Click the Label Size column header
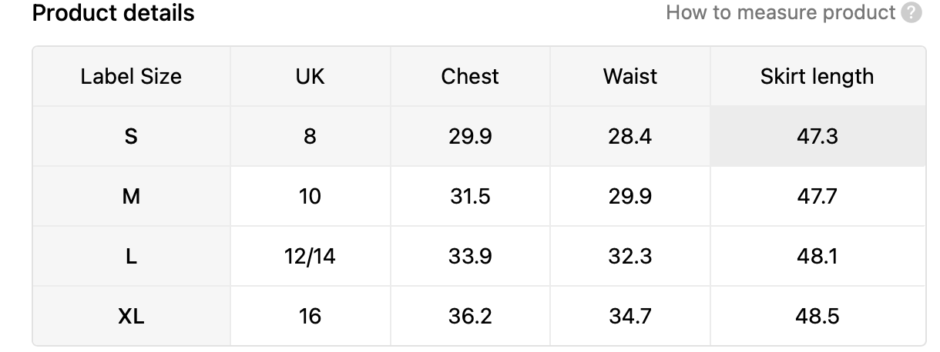Screen dimensions: 940x352 tap(131, 76)
